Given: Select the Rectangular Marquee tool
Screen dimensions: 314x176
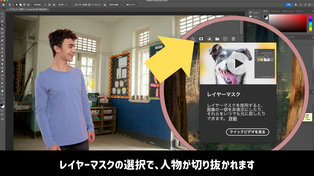Looking at the screenshot, I should [x=2, y=17].
